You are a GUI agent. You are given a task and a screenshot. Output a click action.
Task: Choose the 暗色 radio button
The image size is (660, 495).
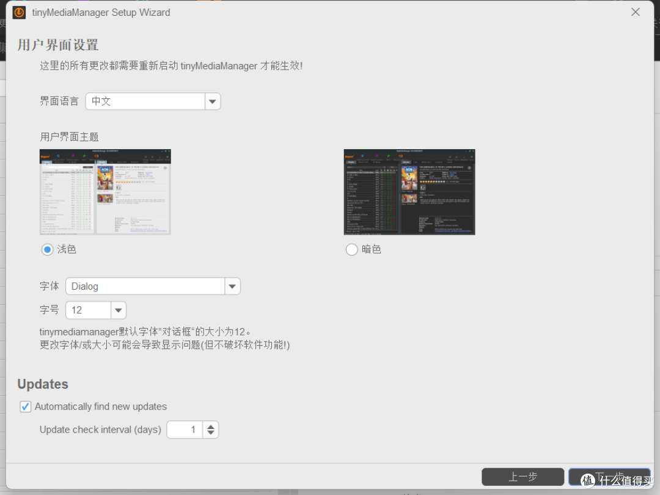tap(351, 249)
